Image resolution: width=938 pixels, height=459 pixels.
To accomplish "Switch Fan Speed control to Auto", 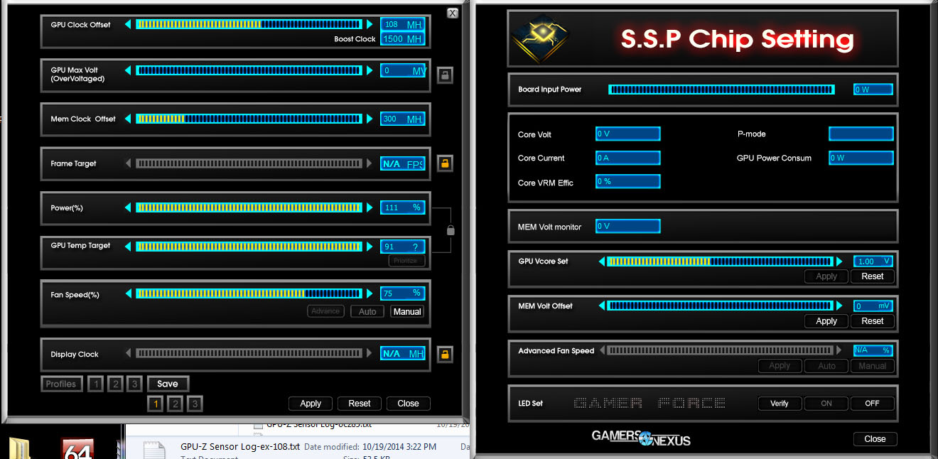I will [x=367, y=311].
